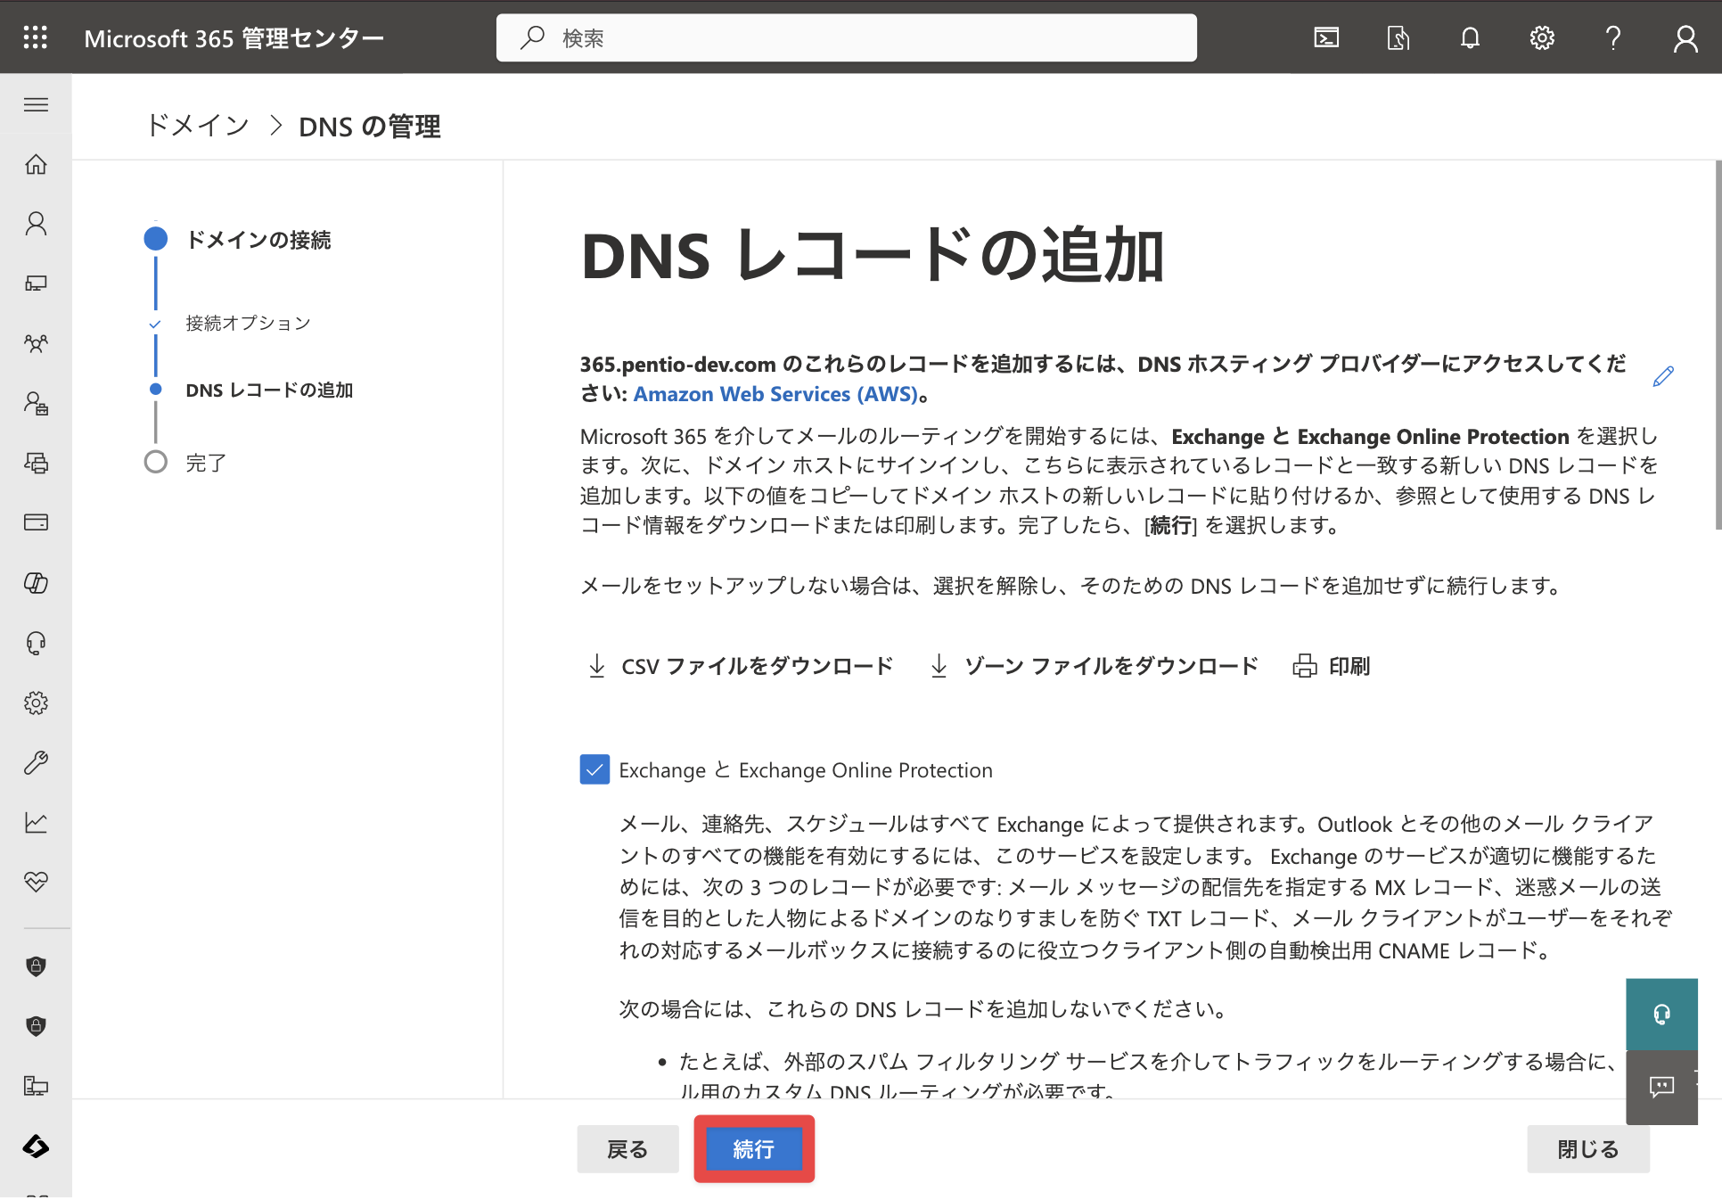Uncheck Exchange と Exchange Online Protection
The height and width of the screenshot is (1200, 1722).
tap(594, 769)
